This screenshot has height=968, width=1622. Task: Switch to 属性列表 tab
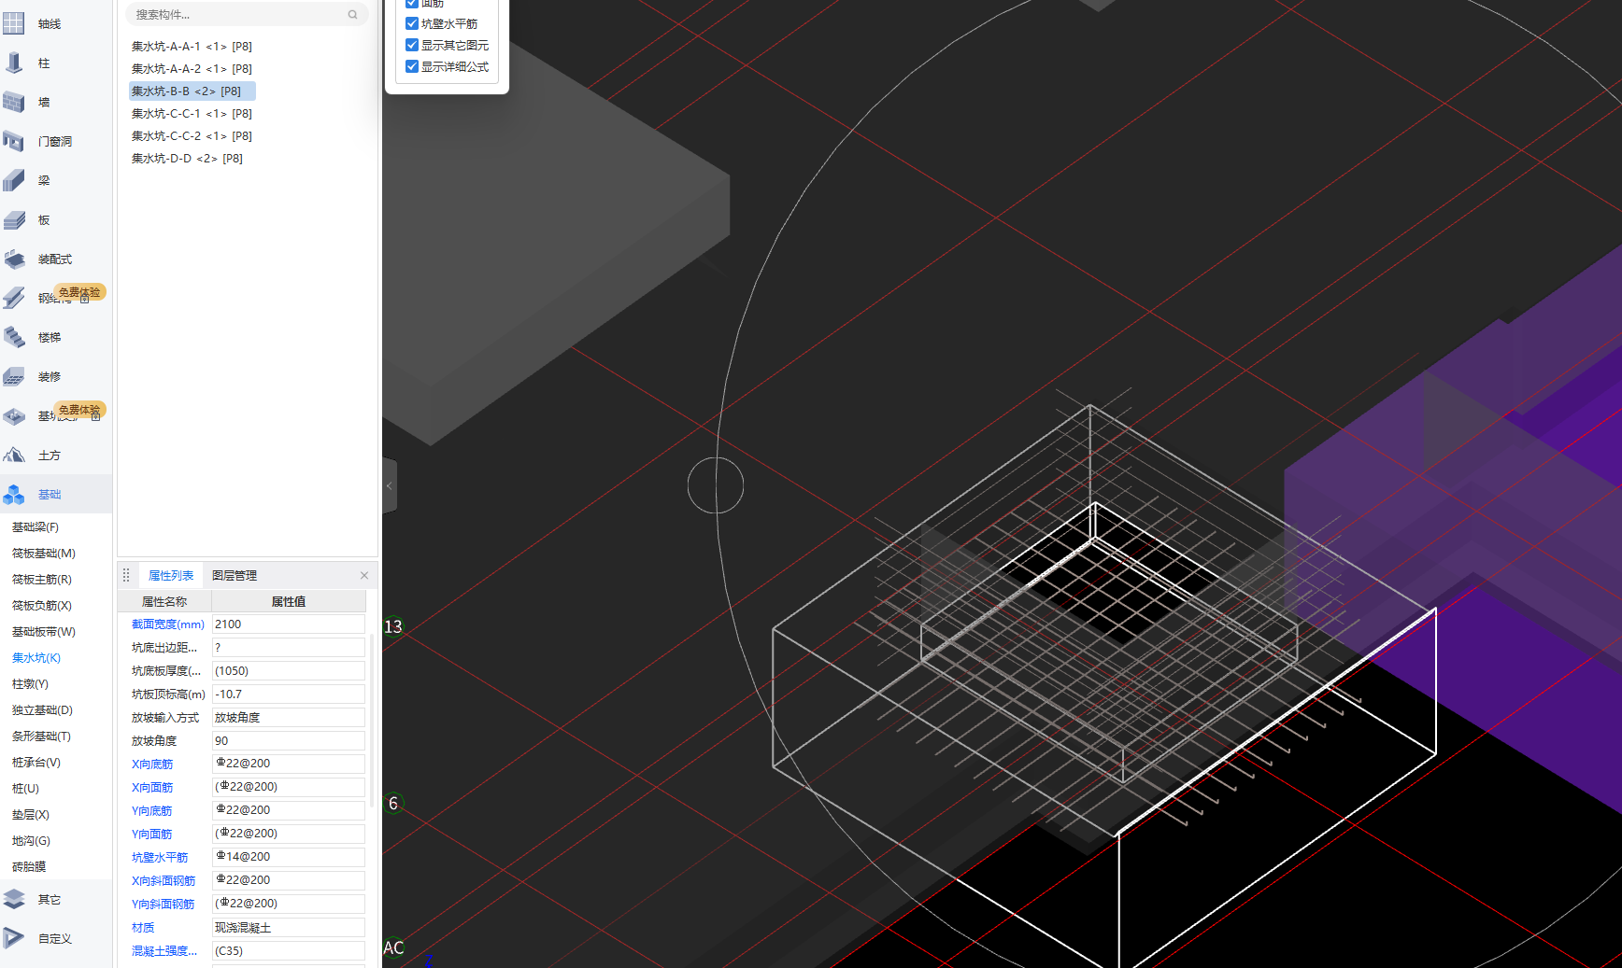pyautogui.click(x=171, y=575)
